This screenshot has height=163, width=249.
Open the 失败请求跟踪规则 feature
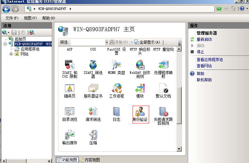pyautogui.click(x=163, y=116)
